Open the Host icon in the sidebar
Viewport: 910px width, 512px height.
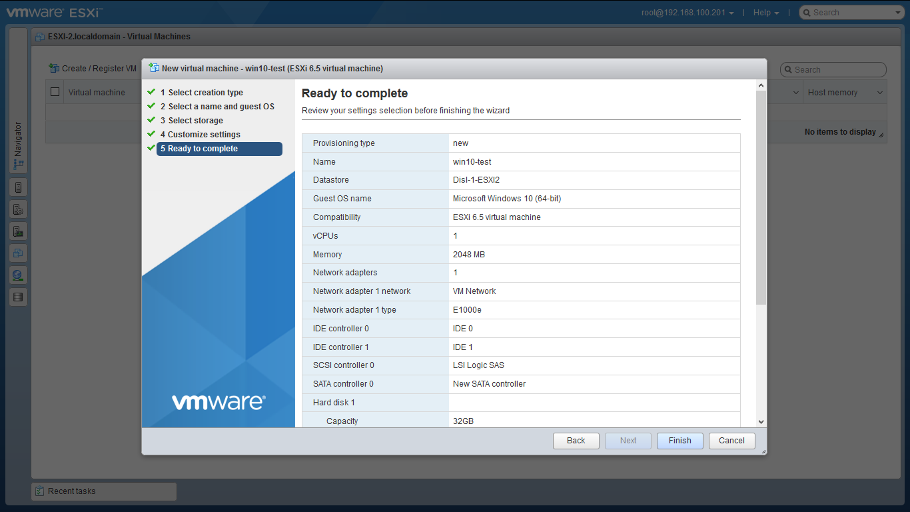coord(18,187)
